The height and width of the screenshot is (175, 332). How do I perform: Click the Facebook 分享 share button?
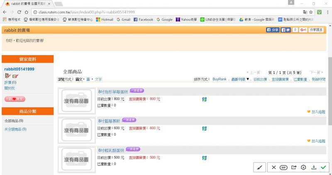click(x=273, y=30)
